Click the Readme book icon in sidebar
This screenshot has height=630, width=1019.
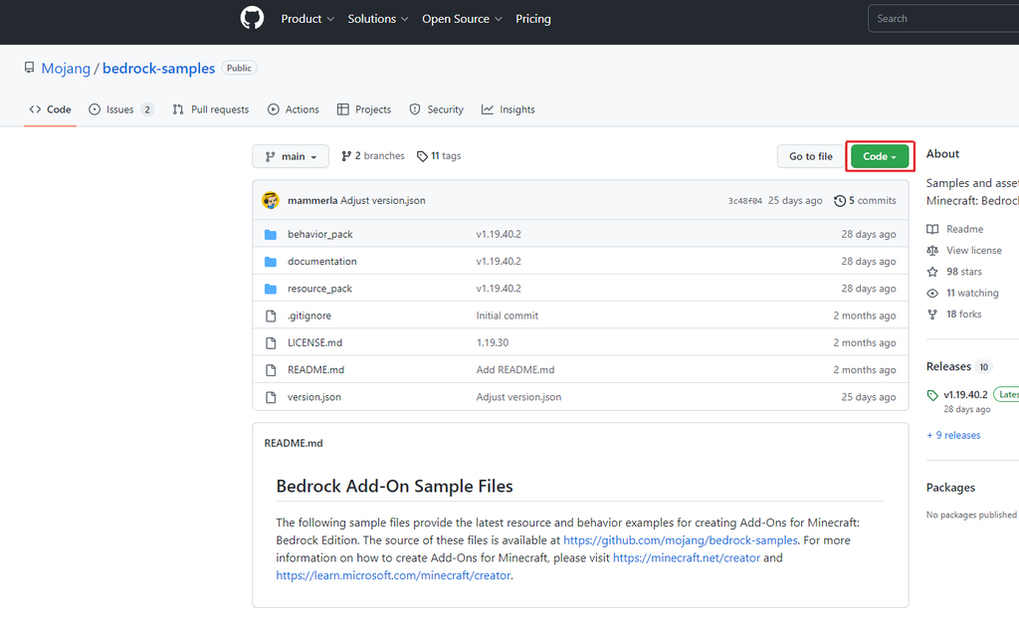pos(932,229)
